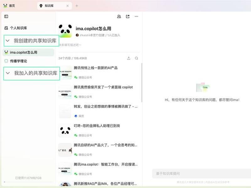Viewport: 251px width, 188px height.
Task: Click the 已使用11.67MB/1GB storage text
Action: pos(28,178)
